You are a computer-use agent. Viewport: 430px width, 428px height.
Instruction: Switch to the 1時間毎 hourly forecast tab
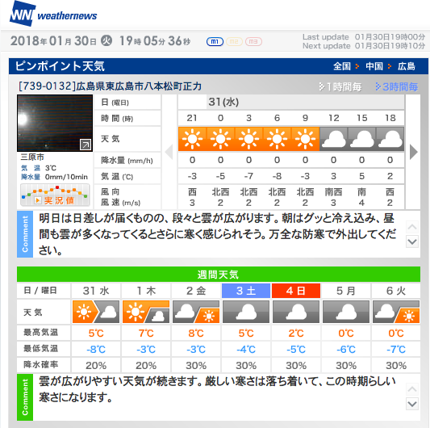[x=340, y=87]
